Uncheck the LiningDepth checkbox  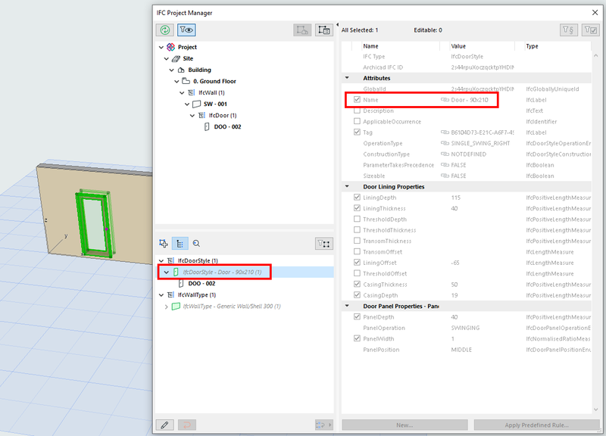pyautogui.click(x=357, y=198)
